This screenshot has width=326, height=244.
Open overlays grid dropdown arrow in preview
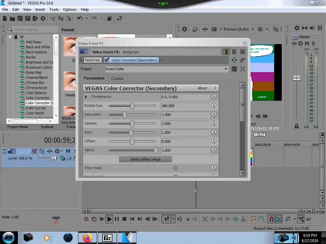click(x=267, y=29)
